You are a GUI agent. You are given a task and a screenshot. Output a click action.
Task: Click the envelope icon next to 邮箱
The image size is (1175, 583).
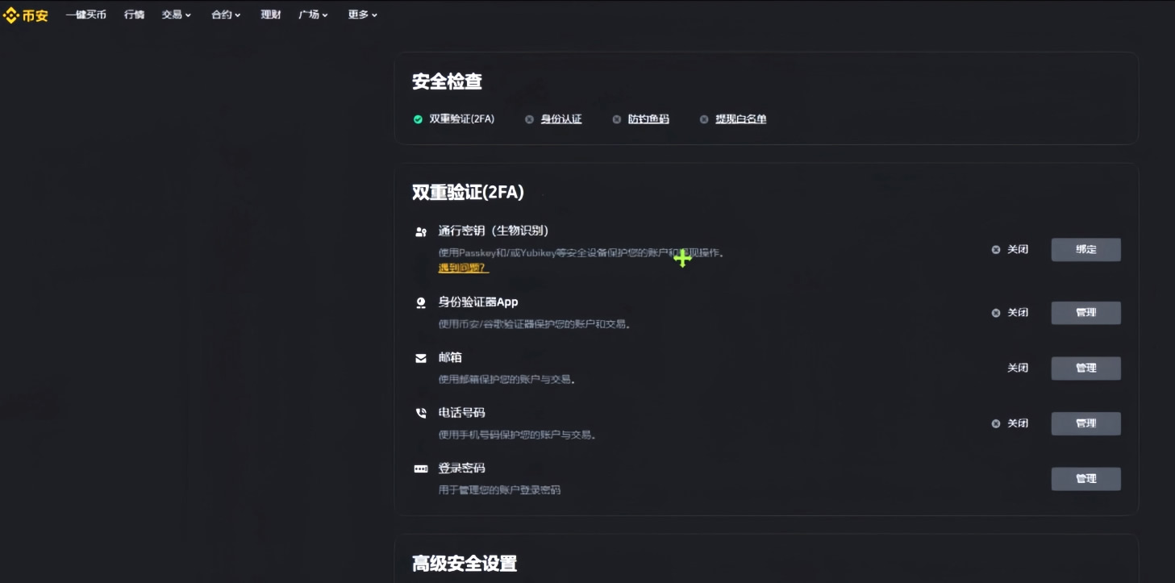tap(420, 357)
